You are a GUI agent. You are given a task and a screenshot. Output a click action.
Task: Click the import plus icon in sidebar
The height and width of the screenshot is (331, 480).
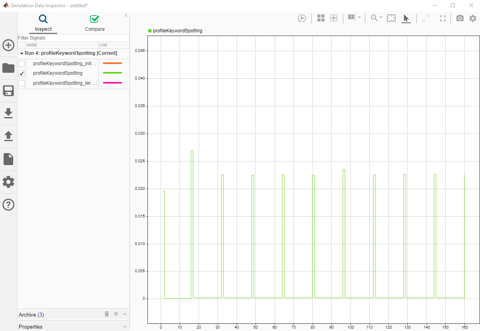[8, 45]
